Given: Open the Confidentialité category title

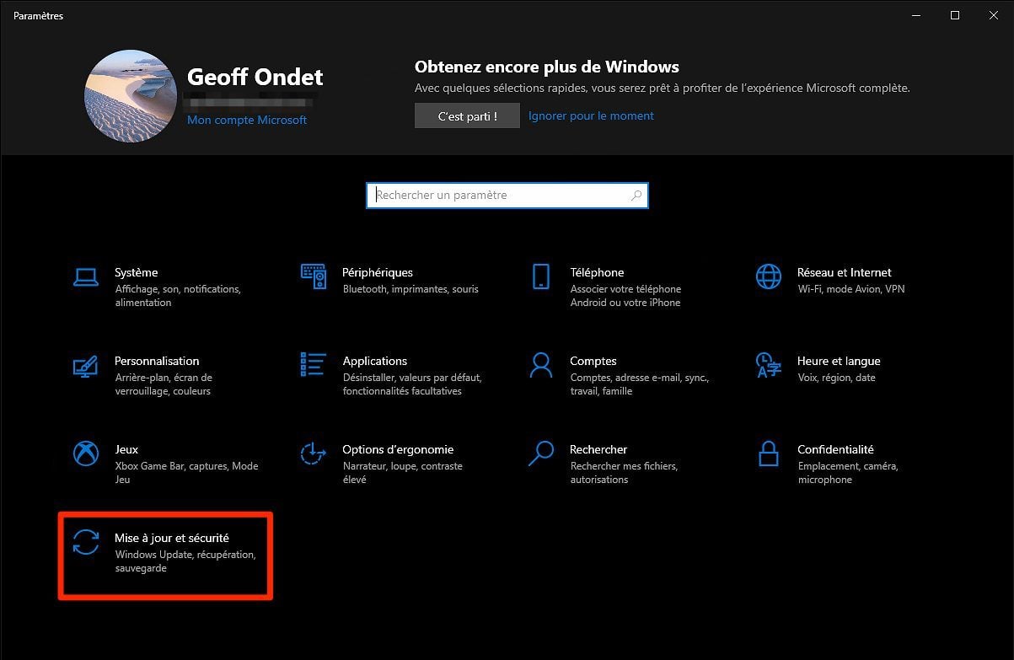Looking at the screenshot, I should point(835,449).
